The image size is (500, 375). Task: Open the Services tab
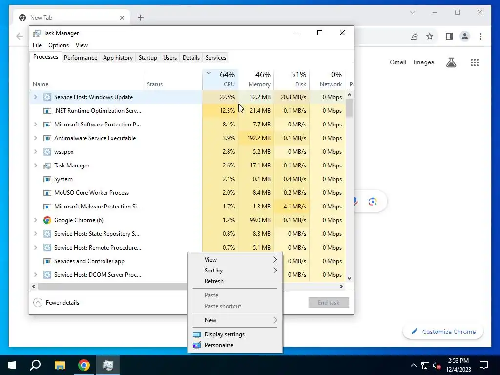215,58
